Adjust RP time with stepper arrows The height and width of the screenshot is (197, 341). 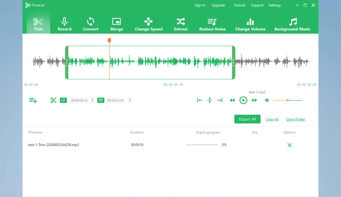tap(130, 100)
